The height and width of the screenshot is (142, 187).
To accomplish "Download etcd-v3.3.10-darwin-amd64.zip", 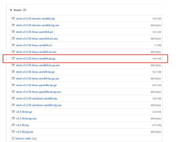I will pos(35,19).
